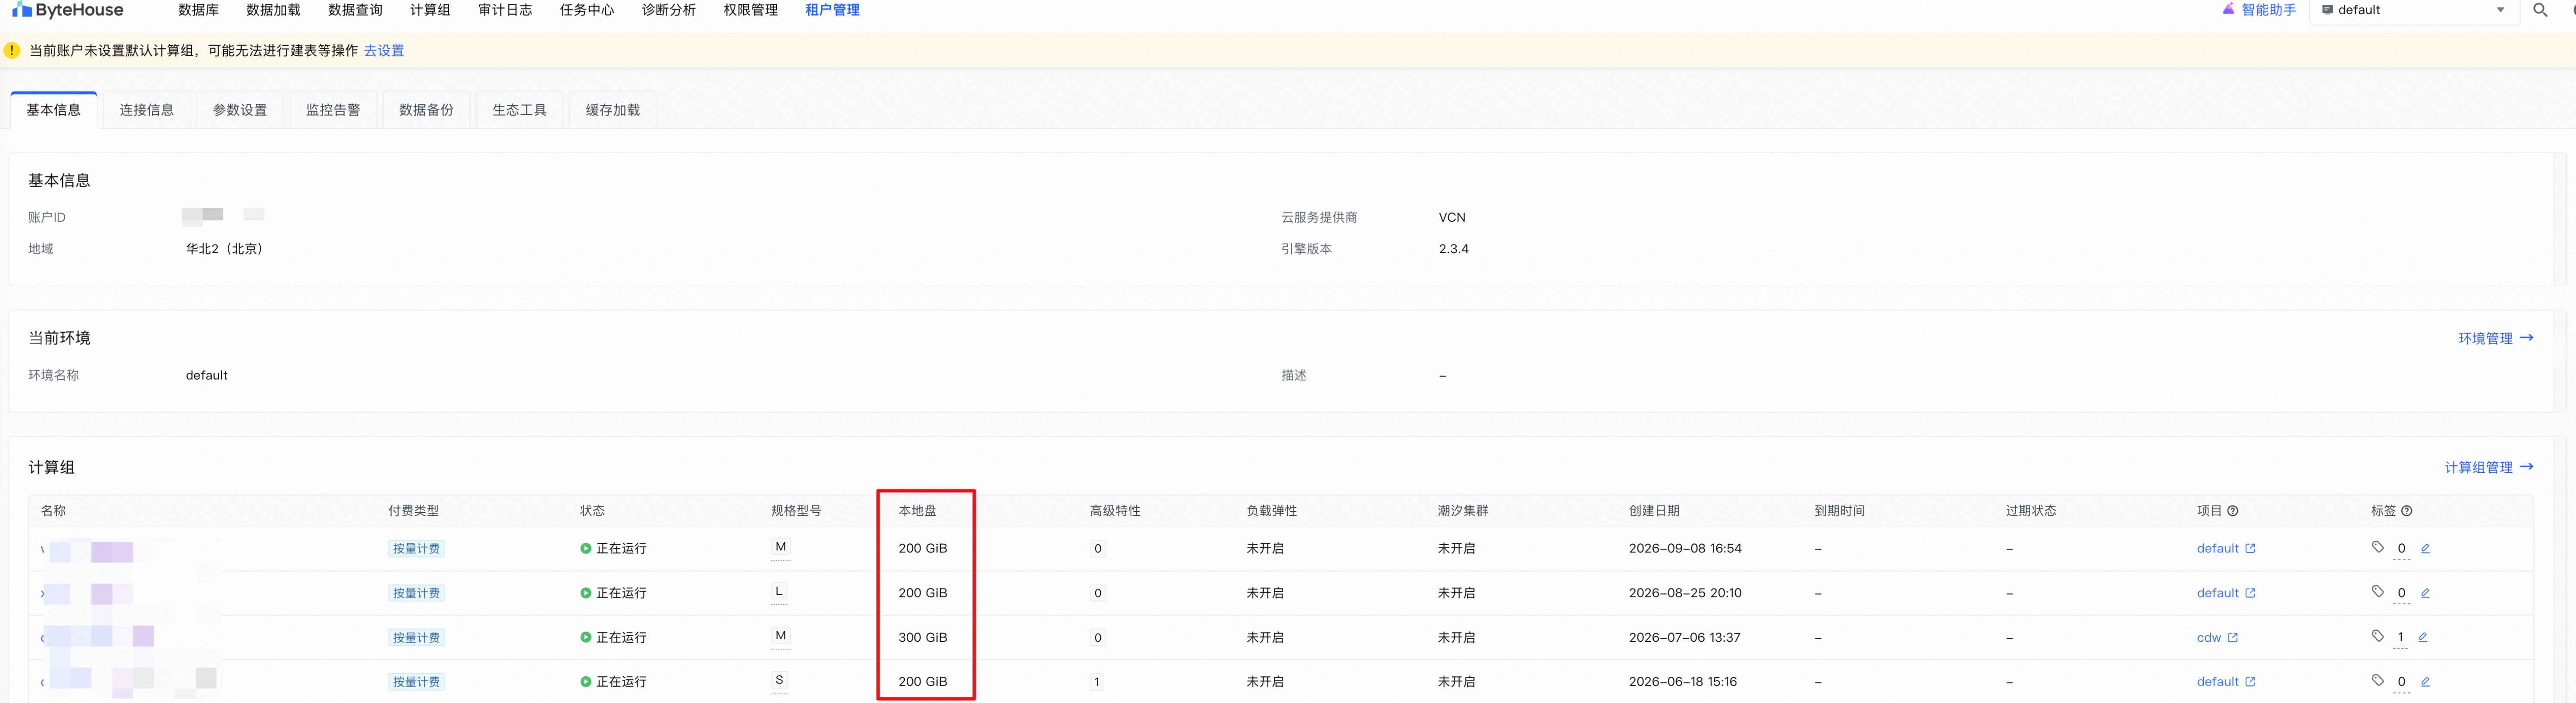Click the advanced feature count 1 in the S row

(1097, 682)
